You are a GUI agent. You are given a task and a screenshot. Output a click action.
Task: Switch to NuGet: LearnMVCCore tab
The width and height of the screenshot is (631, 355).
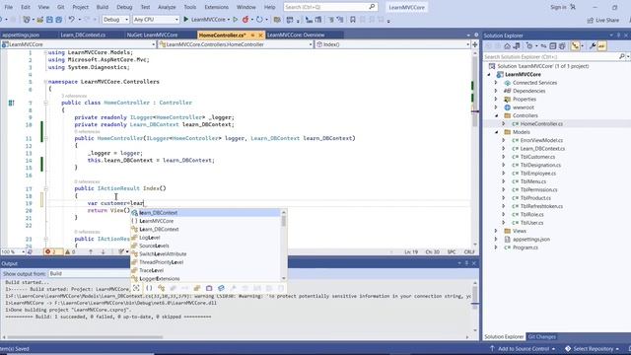pos(152,35)
